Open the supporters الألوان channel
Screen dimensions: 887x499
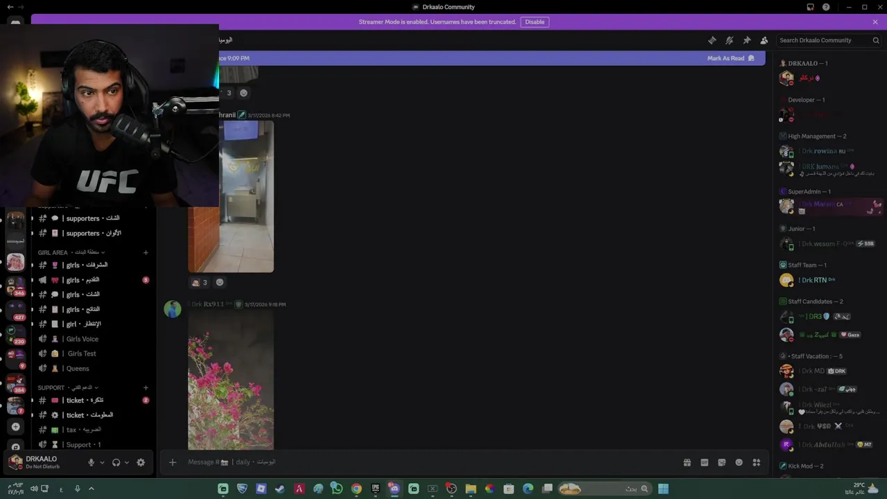(92, 233)
